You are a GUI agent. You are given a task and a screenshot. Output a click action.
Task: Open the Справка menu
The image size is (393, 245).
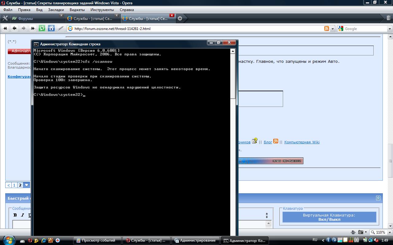coord(127,9)
